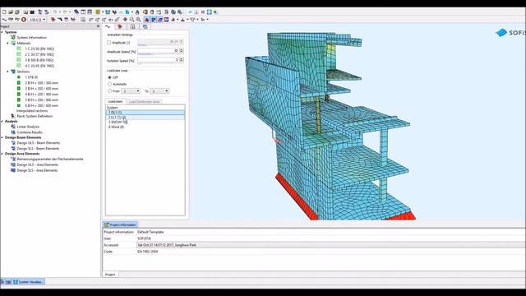Click the red circle stop icon in second toolbar
Viewport: 526px width, 296px height.
24,20
